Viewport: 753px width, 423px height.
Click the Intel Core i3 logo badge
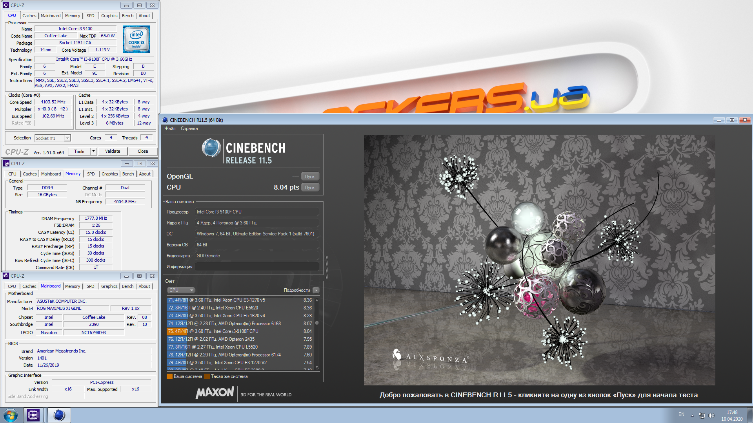[136, 39]
